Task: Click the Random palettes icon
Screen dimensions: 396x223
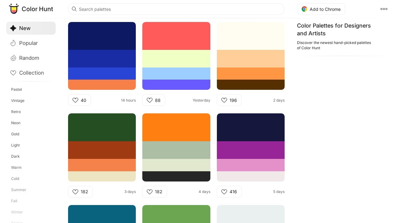Action: coord(13,58)
